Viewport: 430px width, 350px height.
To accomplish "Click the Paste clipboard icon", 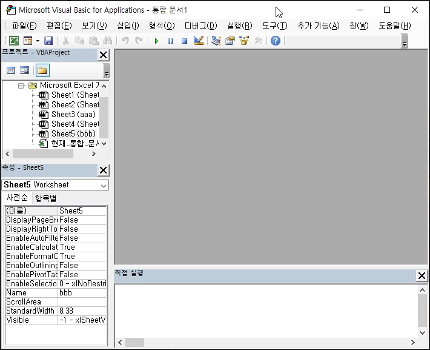I will (x=93, y=41).
